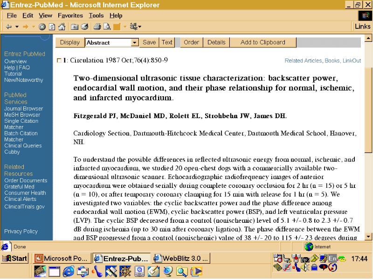Image resolution: width=373 pixels, height=279 pixels.
Task: Launch Internet Explorer from quick launch
Action: 68,272
